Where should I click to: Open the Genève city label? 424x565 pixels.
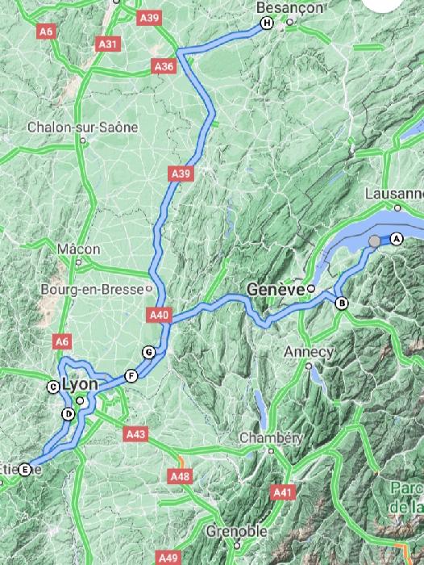pyautogui.click(x=276, y=290)
